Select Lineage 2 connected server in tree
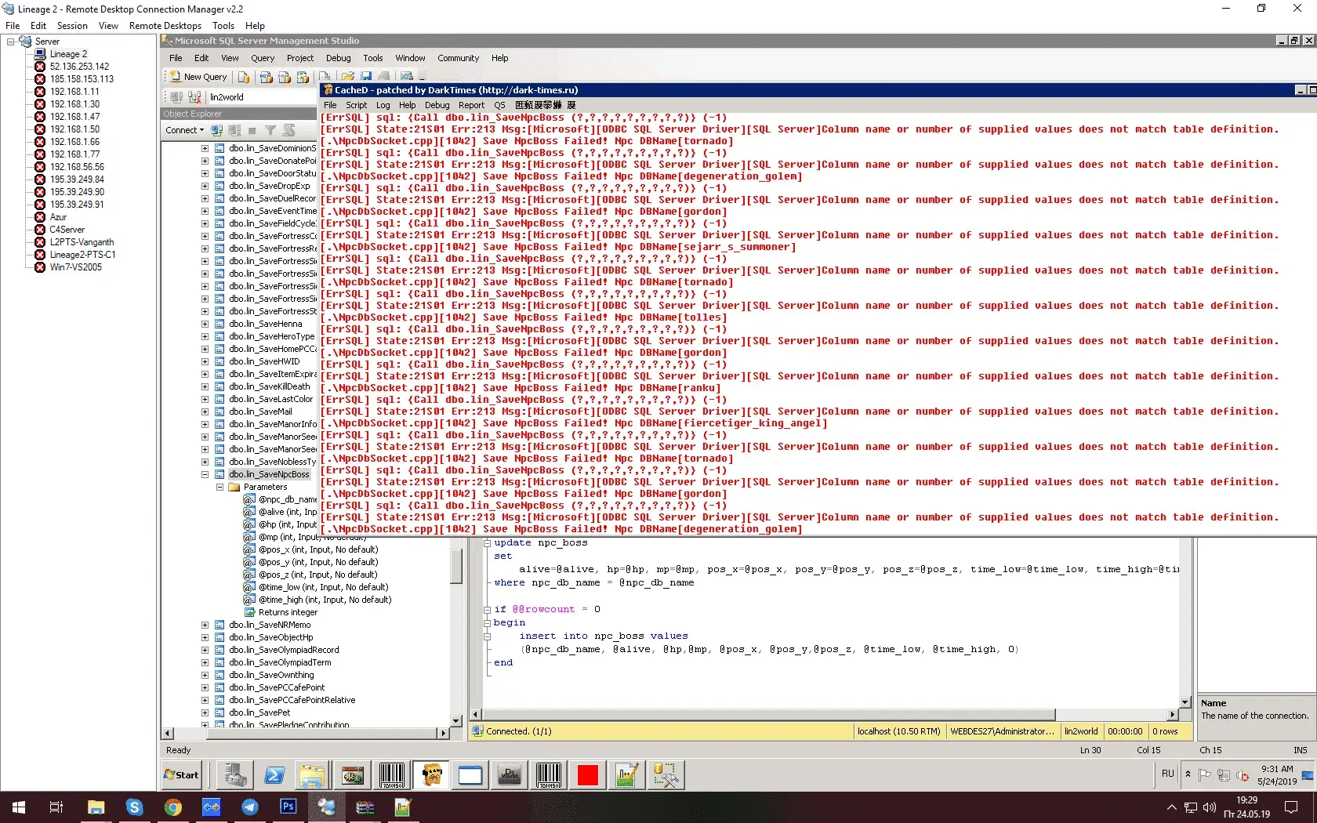1317x823 pixels. (x=68, y=54)
